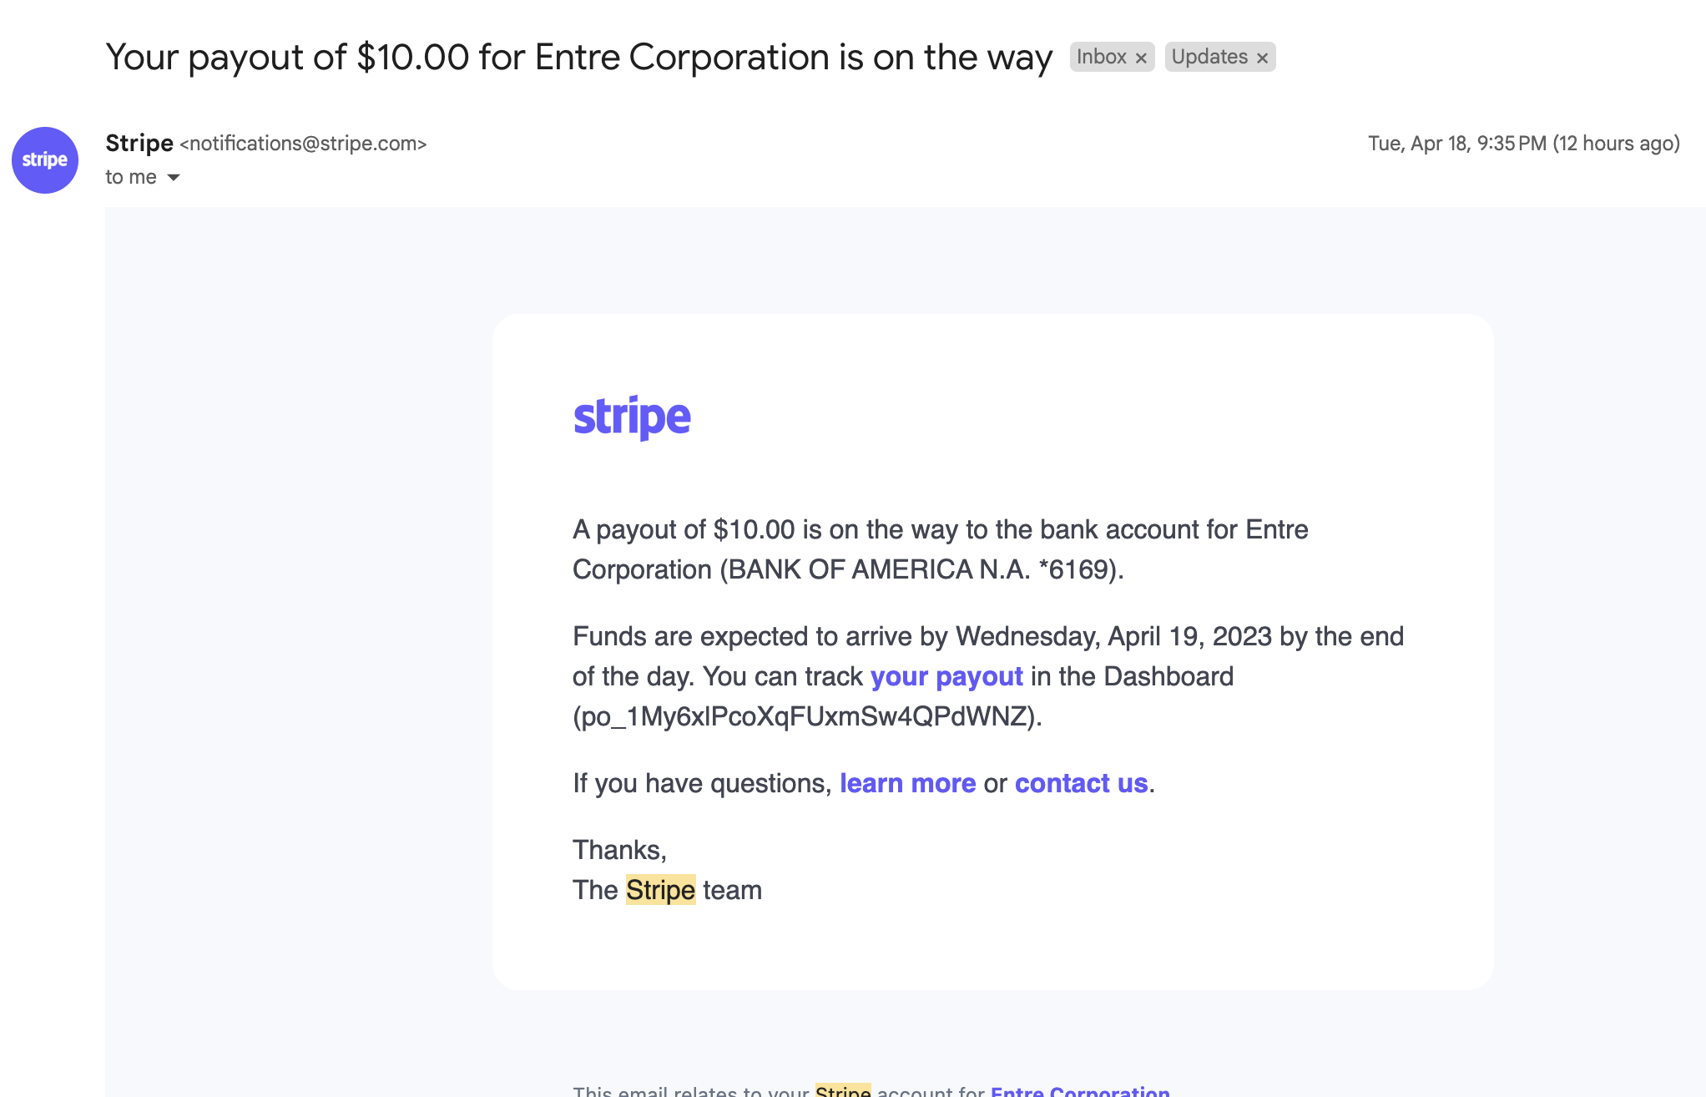
Task: Remove the Inbox label with its x
Action: click(x=1141, y=58)
